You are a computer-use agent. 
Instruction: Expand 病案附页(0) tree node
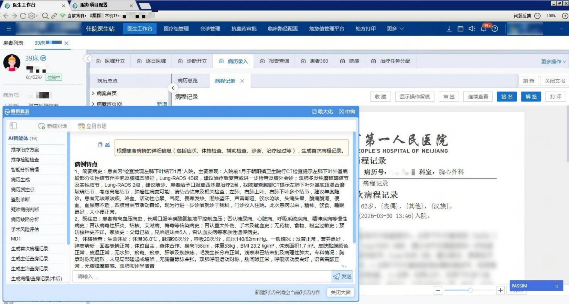pyautogui.click(x=93, y=103)
